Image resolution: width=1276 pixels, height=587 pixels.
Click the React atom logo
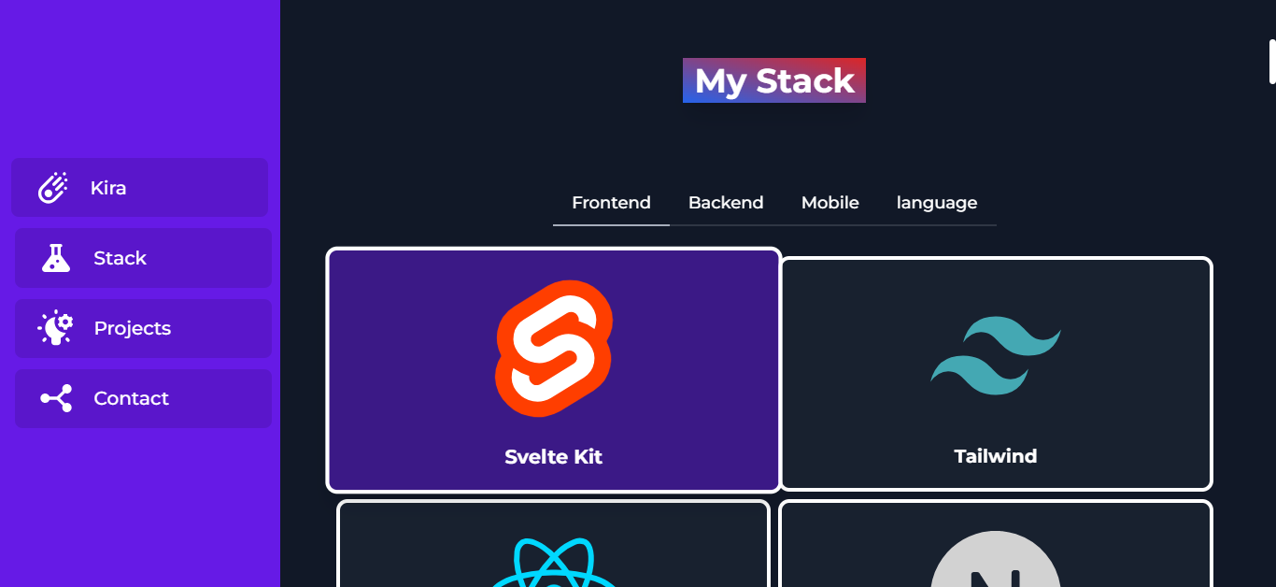(554, 562)
